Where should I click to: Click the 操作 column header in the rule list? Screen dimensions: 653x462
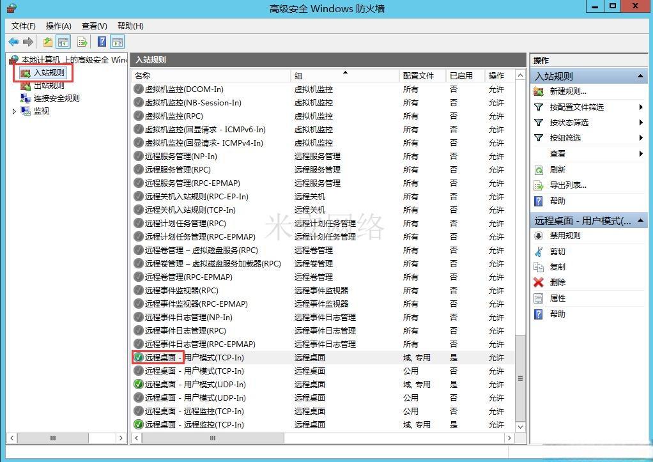click(500, 76)
